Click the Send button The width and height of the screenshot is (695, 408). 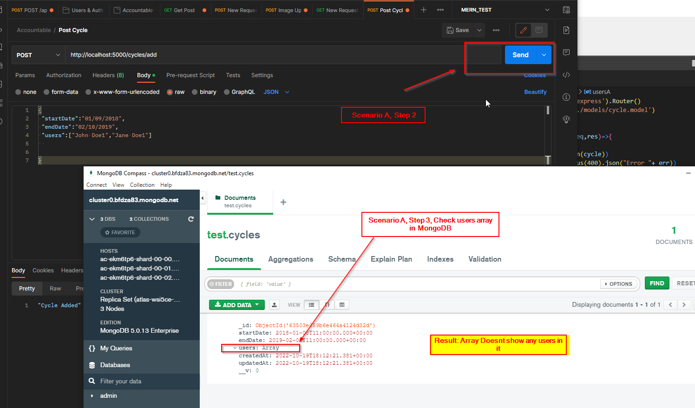click(521, 55)
